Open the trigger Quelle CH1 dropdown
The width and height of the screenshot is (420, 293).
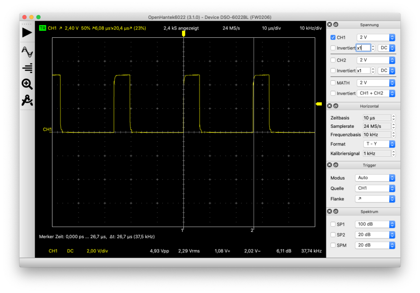coord(375,189)
